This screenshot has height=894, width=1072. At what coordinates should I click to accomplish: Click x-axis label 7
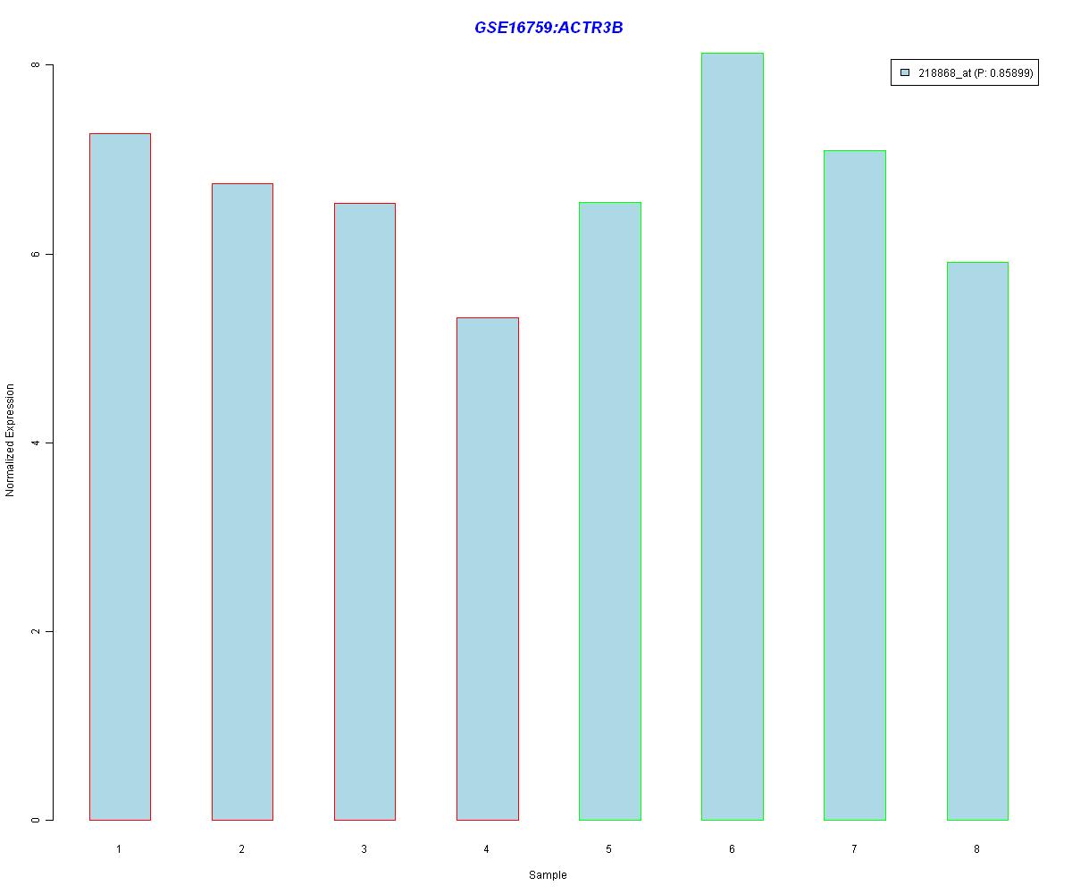[854, 848]
